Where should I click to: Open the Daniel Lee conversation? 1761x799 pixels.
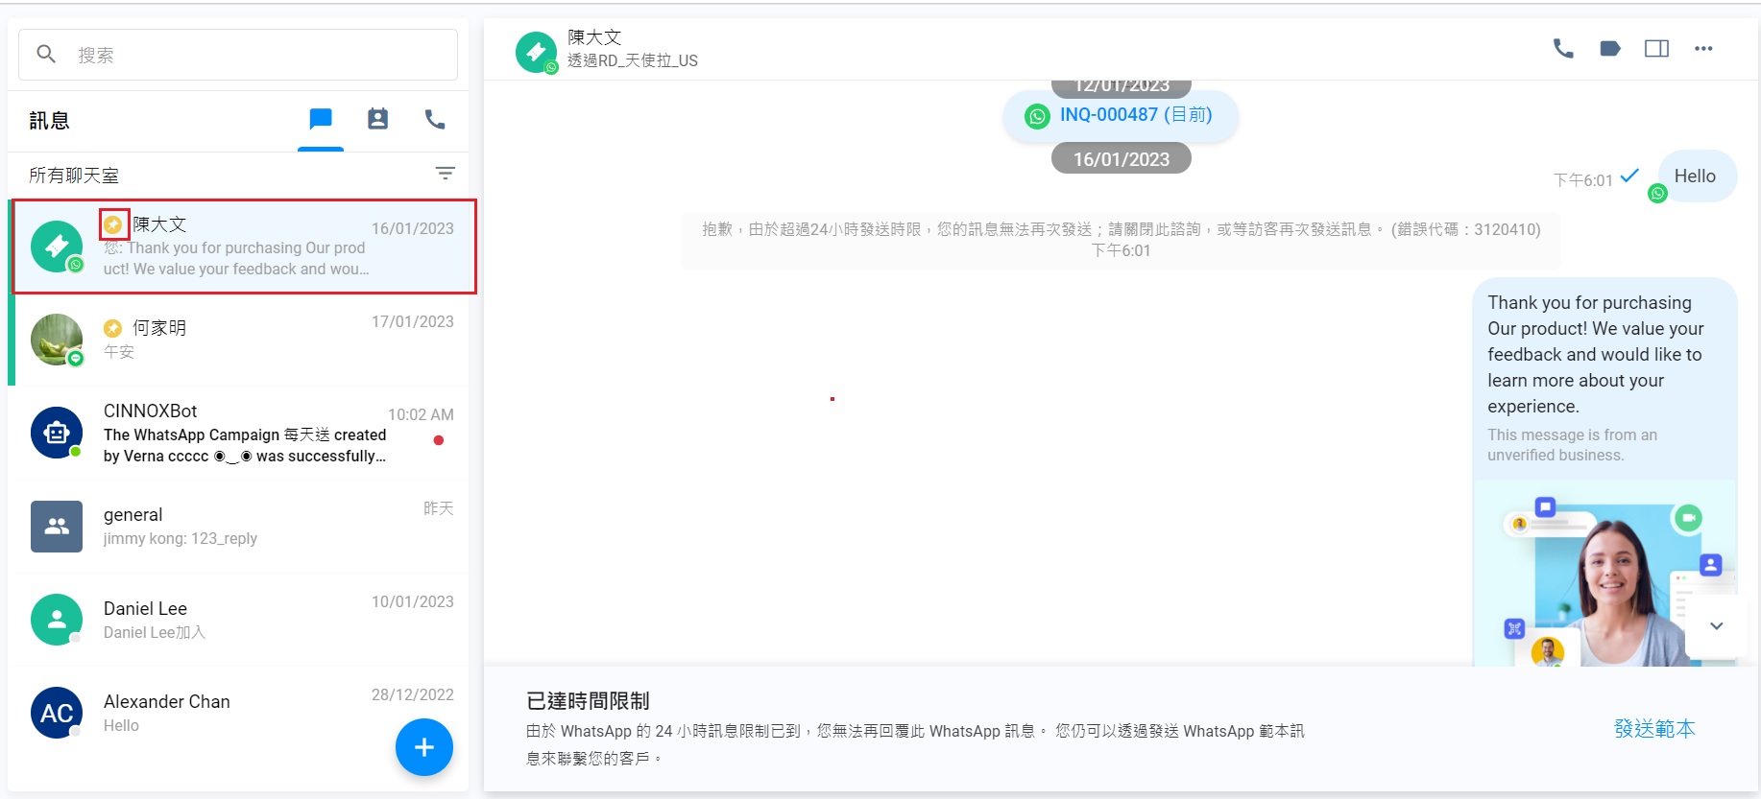coord(240,620)
